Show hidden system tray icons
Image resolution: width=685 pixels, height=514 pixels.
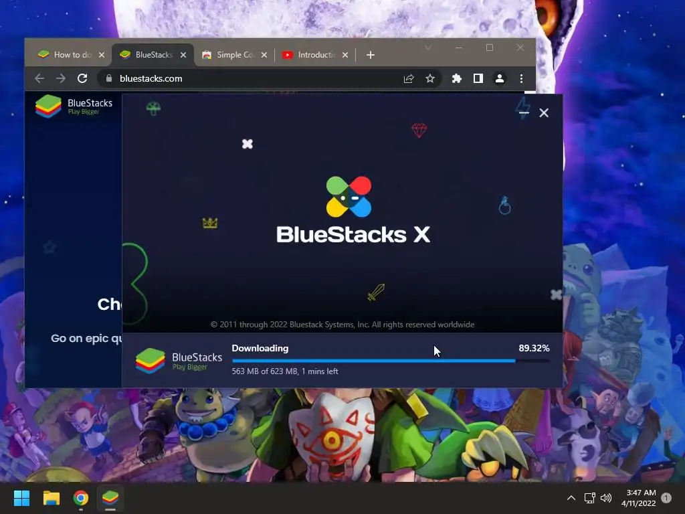coord(571,498)
